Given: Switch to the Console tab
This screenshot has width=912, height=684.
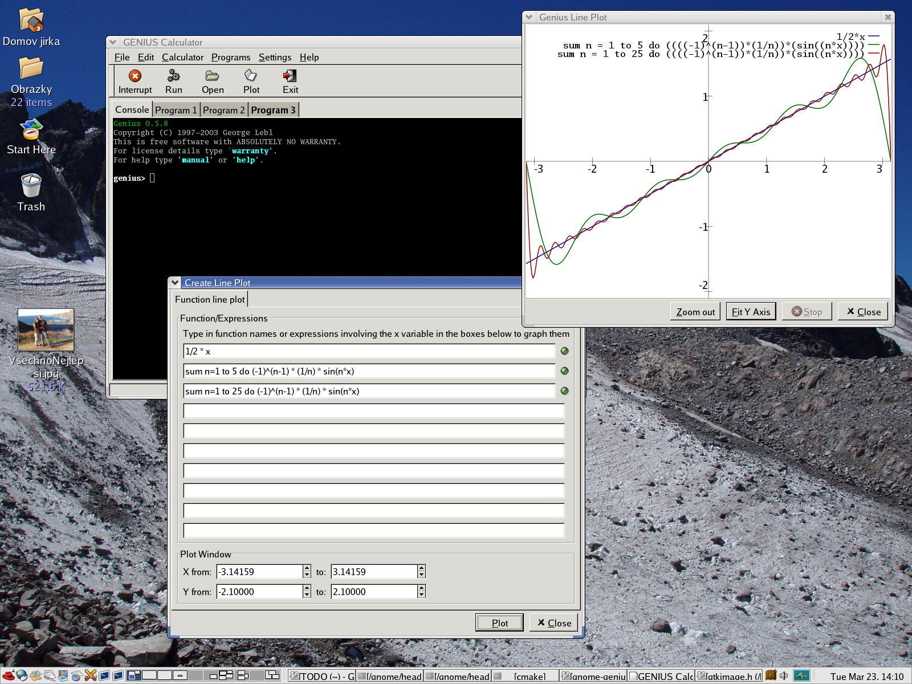Looking at the screenshot, I should 132,109.
